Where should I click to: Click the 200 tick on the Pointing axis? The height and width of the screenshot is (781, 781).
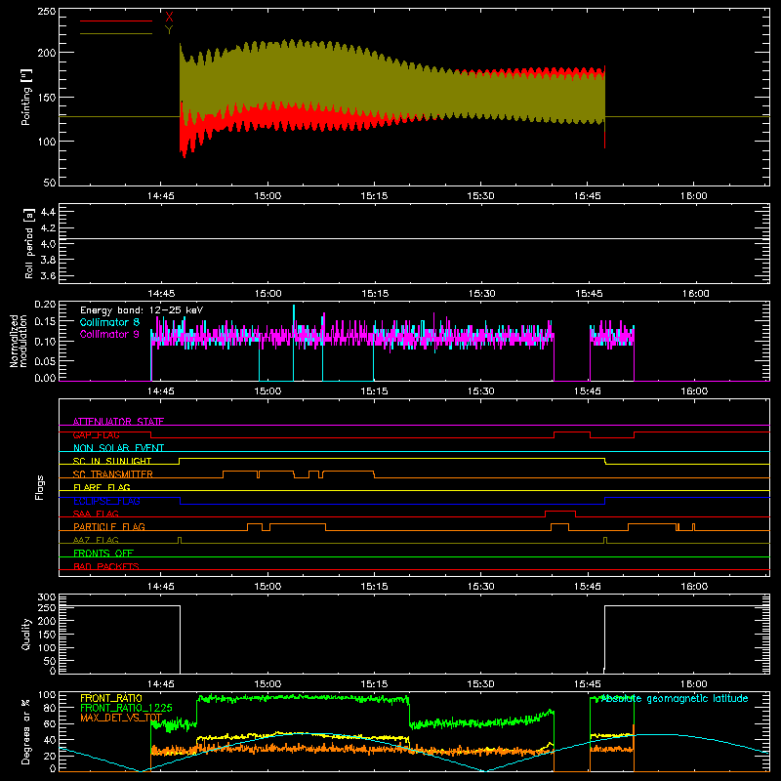47,53
